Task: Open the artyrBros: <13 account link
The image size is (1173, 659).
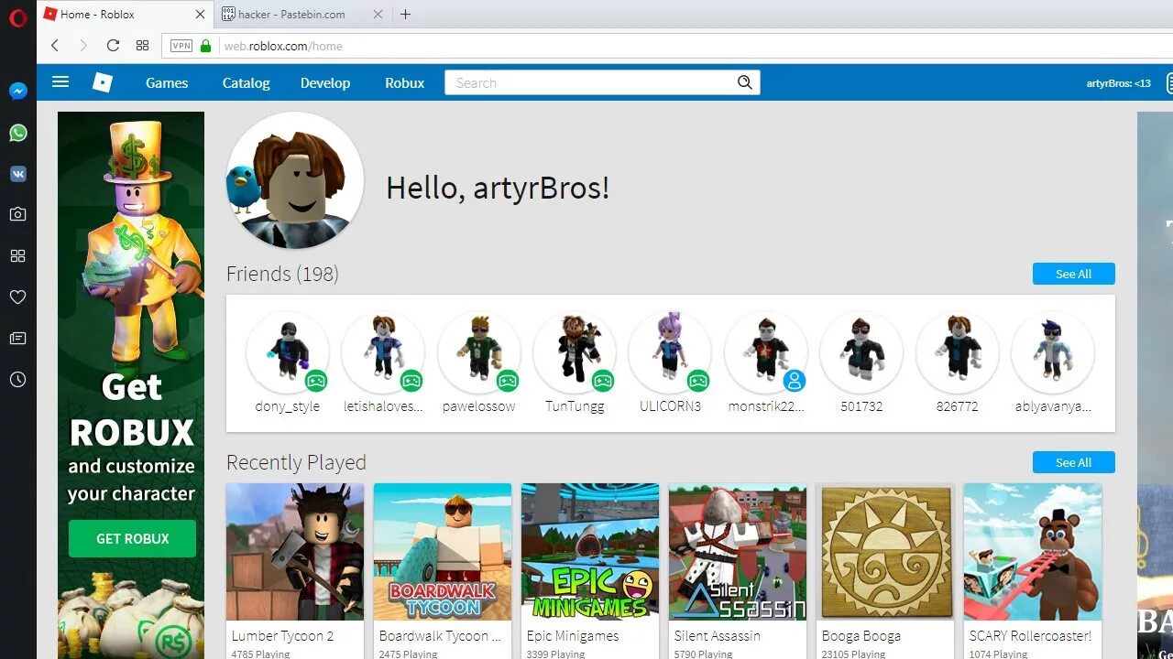Action: (1118, 83)
